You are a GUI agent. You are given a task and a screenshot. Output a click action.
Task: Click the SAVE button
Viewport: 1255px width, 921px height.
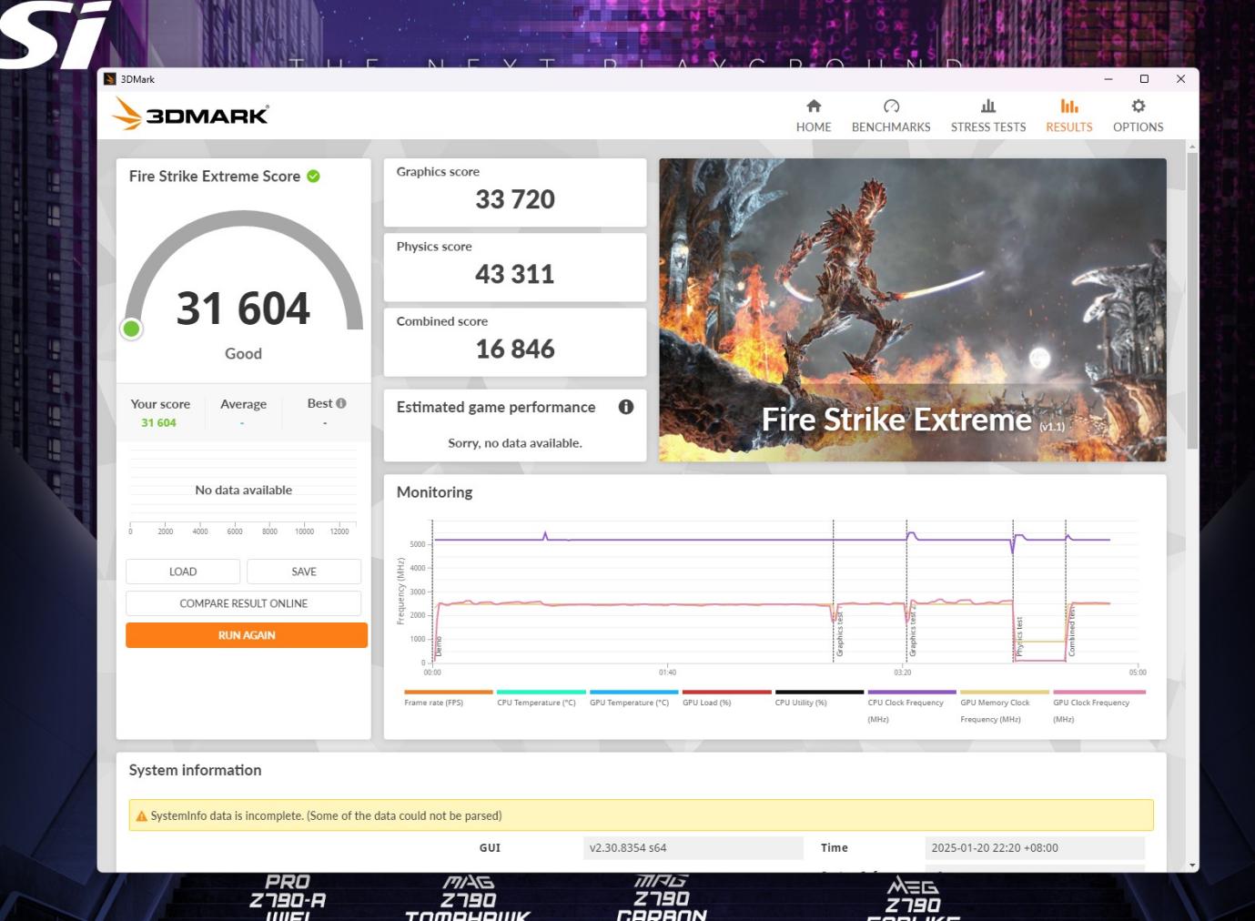tap(304, 572)
